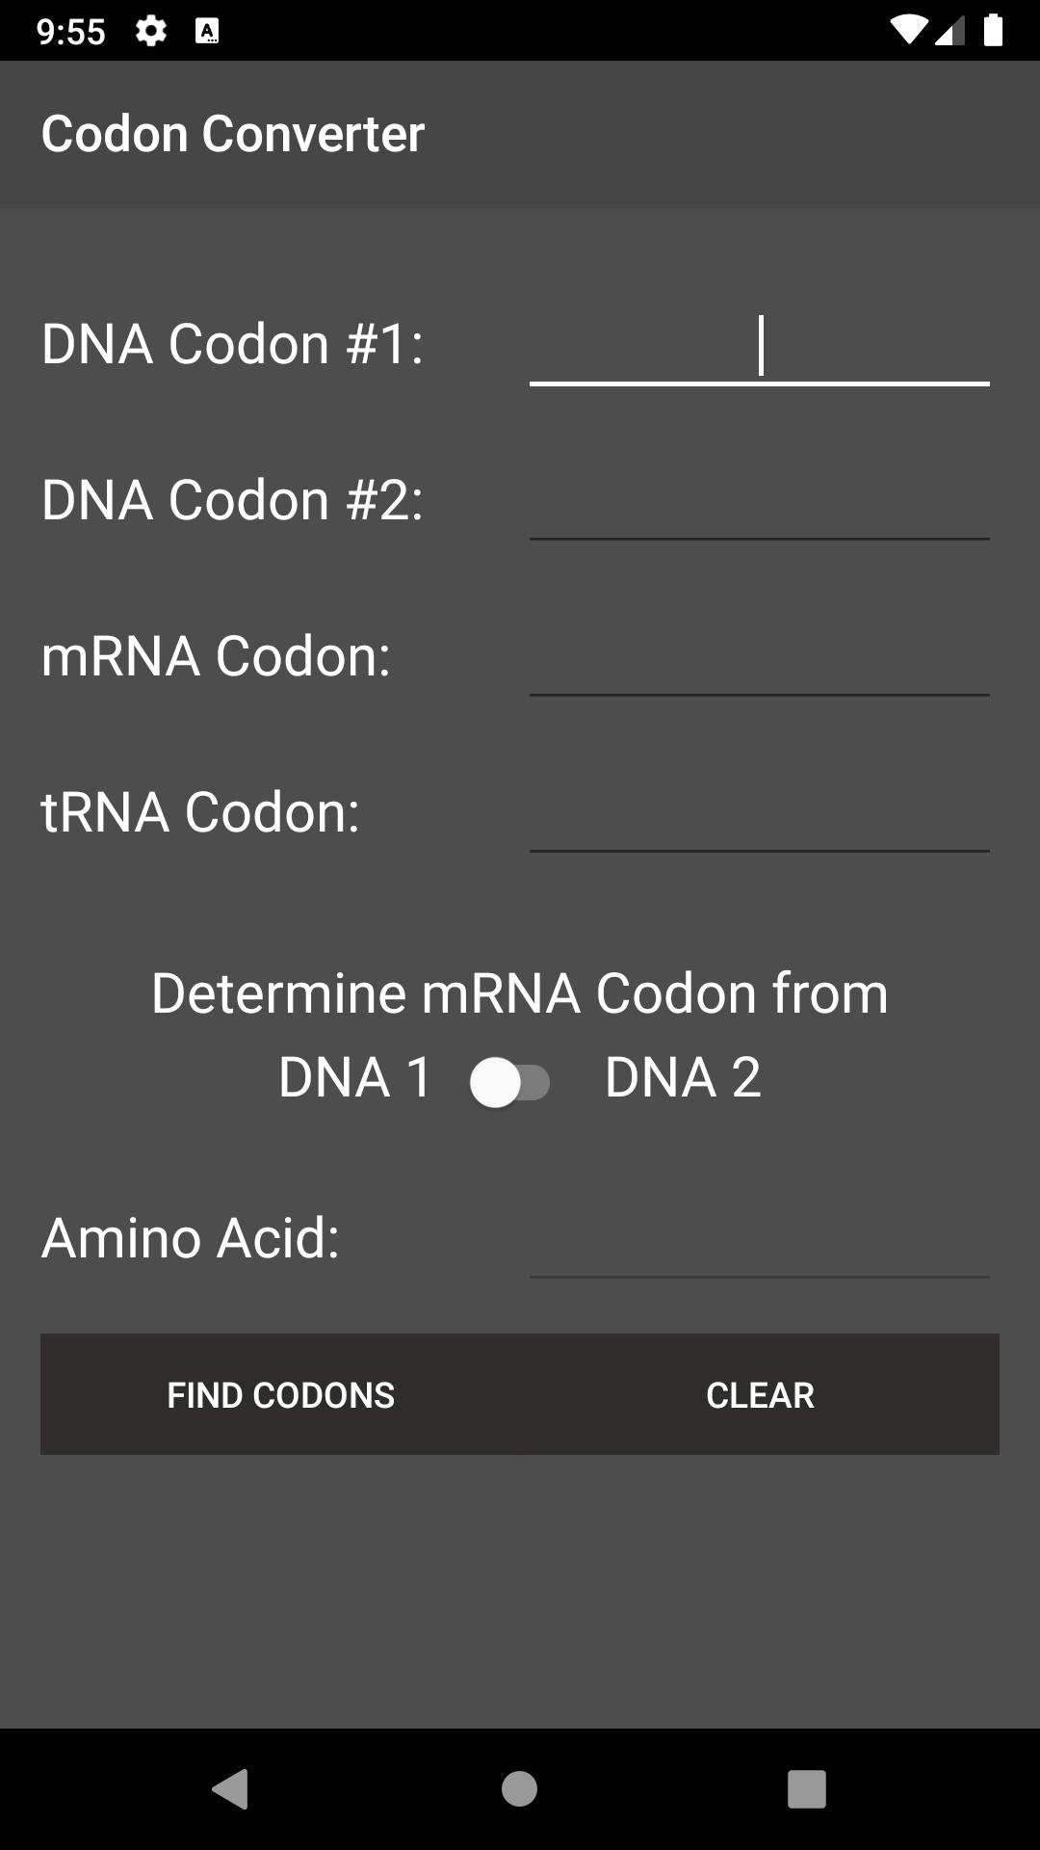Click the CLEAR button
The image size is (1040, 1850).
(x=760, y=1394)
